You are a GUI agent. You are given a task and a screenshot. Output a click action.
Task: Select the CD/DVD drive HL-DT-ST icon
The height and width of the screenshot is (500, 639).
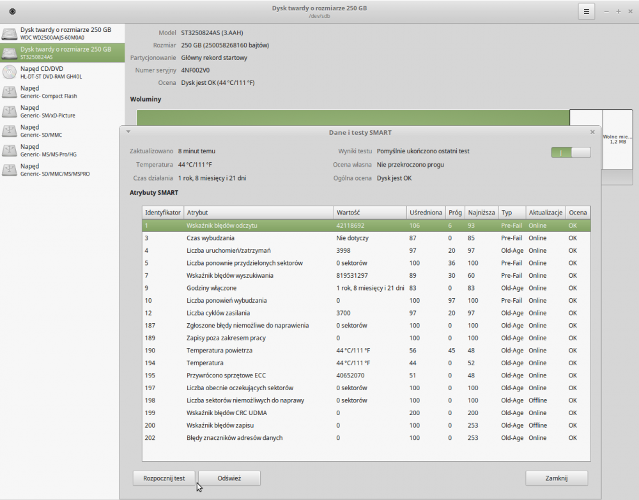10,72
